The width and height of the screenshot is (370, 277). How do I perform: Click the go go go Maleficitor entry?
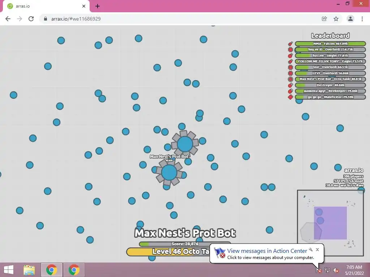(x=330, y=97)
